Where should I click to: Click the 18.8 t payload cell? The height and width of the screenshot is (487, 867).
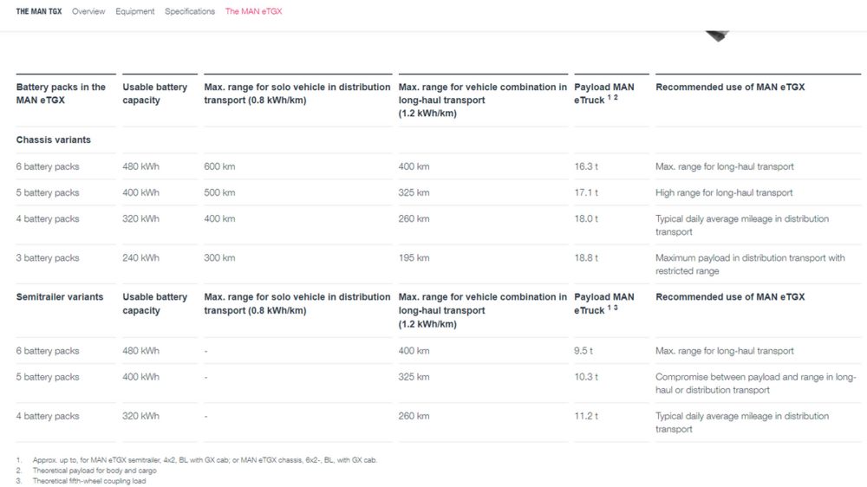click(x=586, y=258)
